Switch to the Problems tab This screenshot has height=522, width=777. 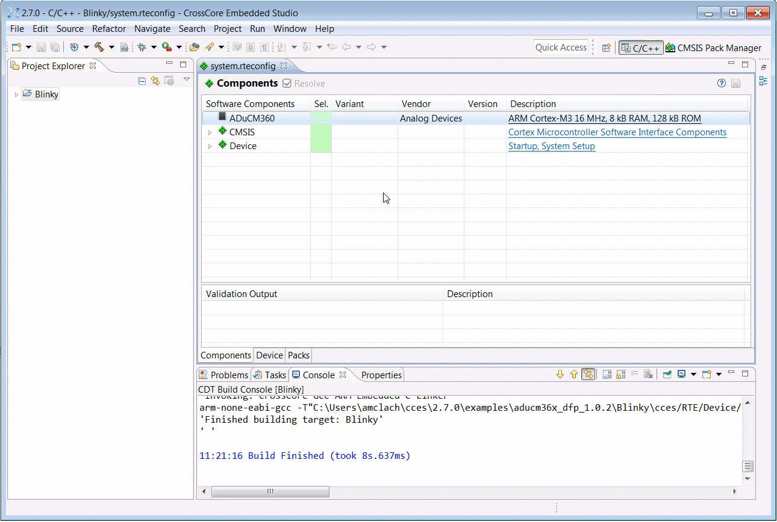223,375
